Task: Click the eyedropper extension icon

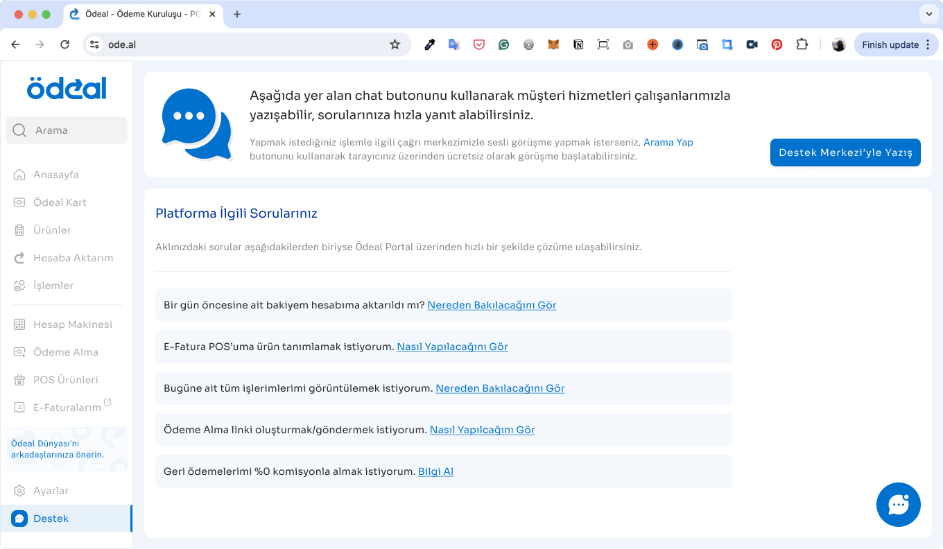Action: click(x=429, y=44)
